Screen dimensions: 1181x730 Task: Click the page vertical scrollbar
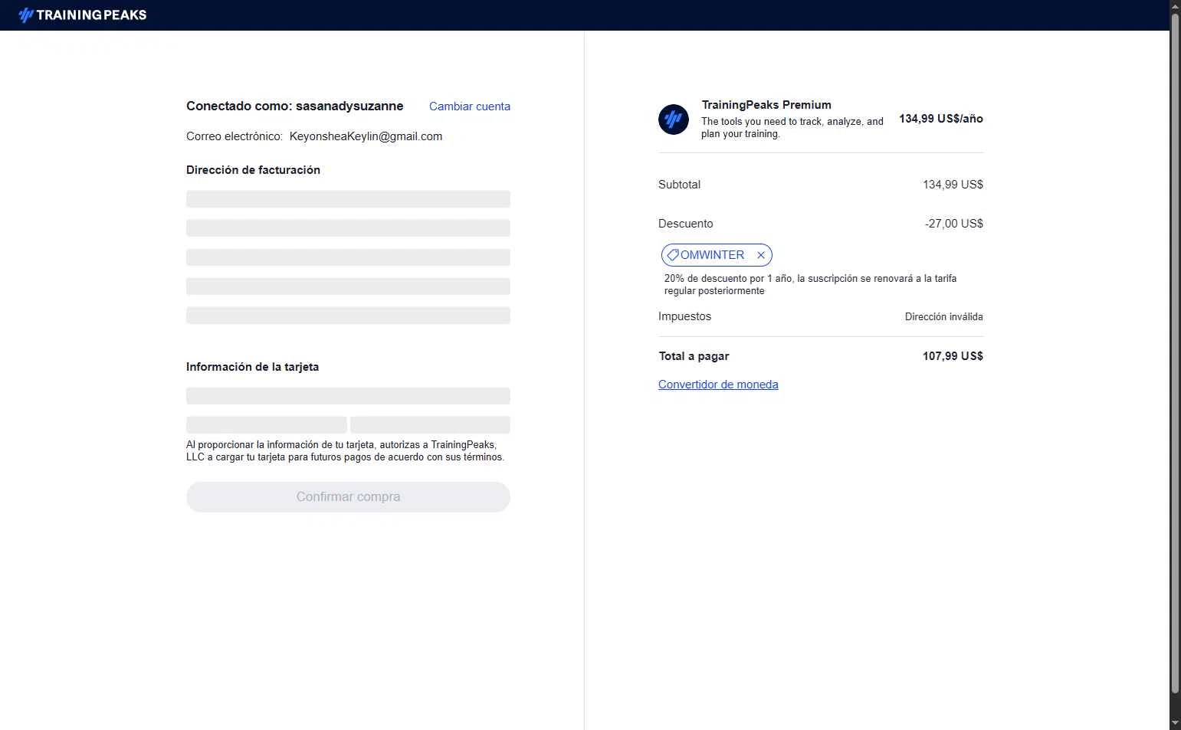click(1175, 352)
